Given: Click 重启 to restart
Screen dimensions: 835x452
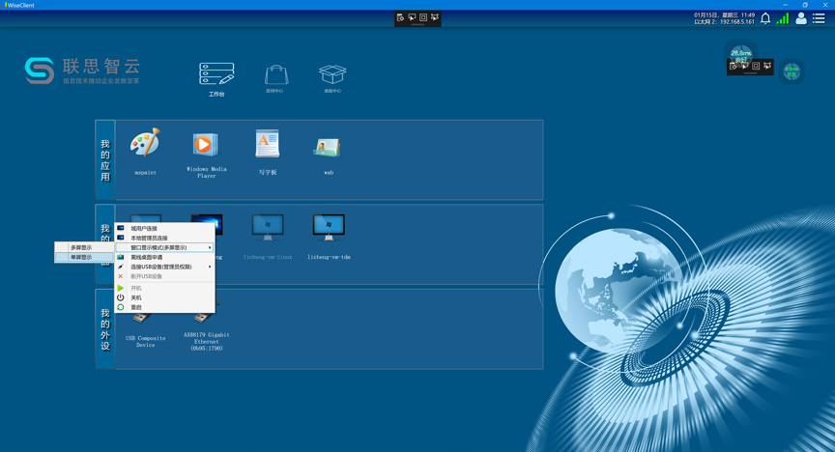Looking at the screenshot, I should 136,307.
